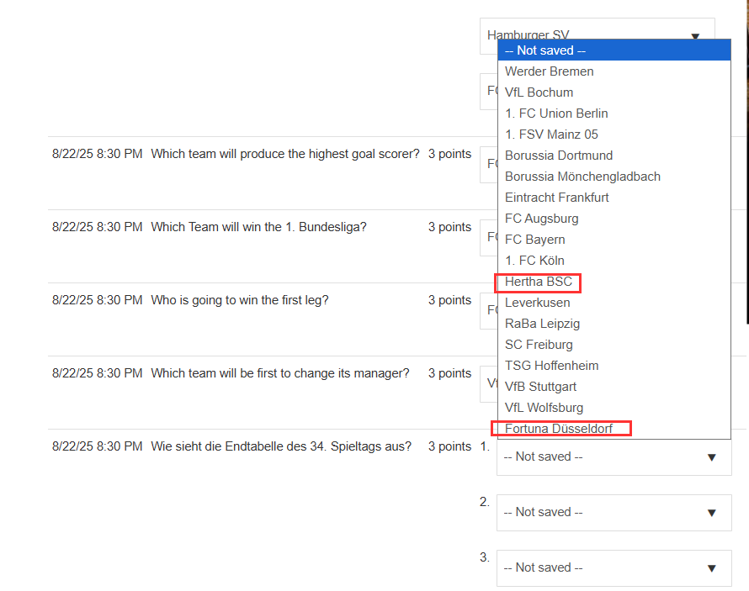Screen dimensions: 749x591
Task: Click 'Which team will be first to change its manager?'
Action: (280, 373)
